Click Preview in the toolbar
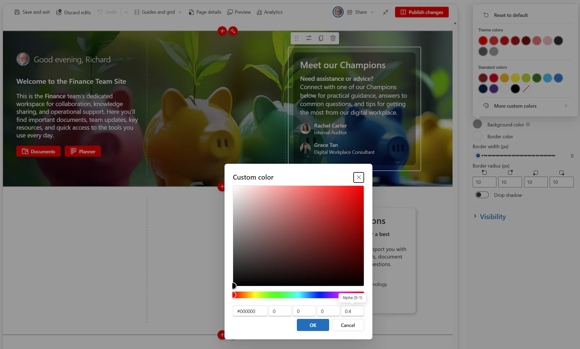Screen dimensions: 580x349 coord(239,12)
